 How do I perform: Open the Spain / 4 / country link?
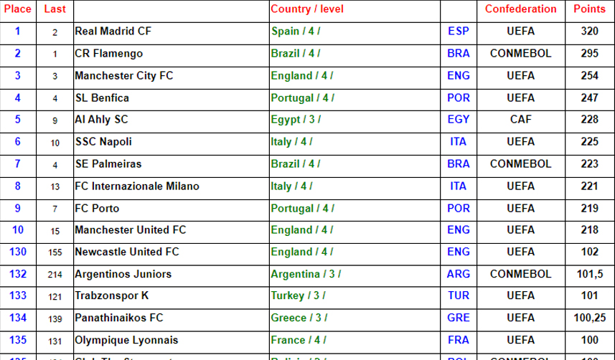[295, 32]
